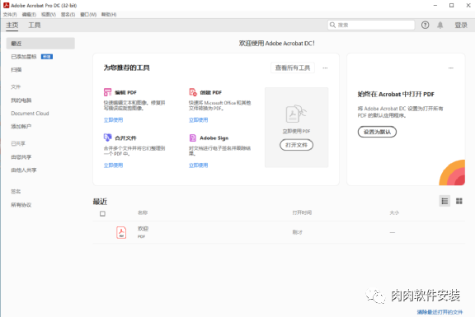Open the notifications bell icon

click(440, 25)
